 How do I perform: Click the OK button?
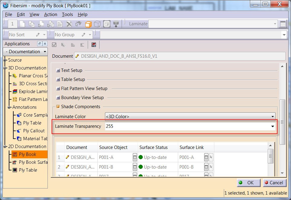tap(248, 183)
